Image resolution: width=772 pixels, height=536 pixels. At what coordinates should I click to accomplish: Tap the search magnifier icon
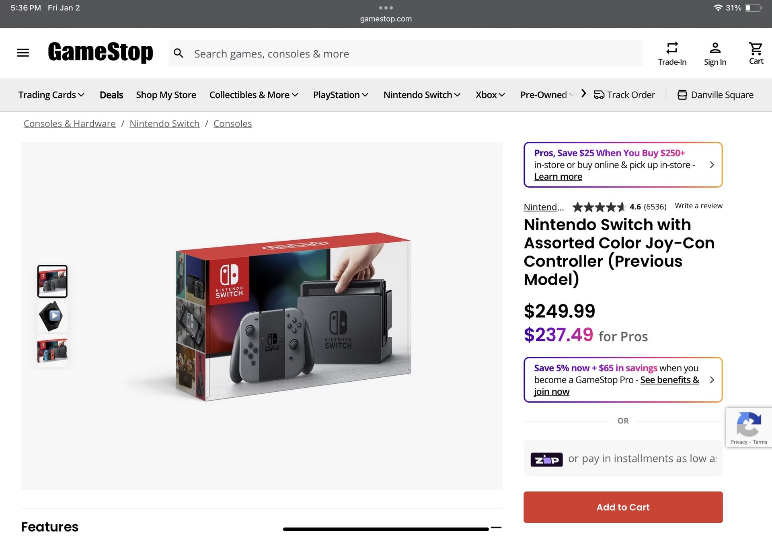pos(179,53)
